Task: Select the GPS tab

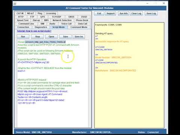Action: 42,17
